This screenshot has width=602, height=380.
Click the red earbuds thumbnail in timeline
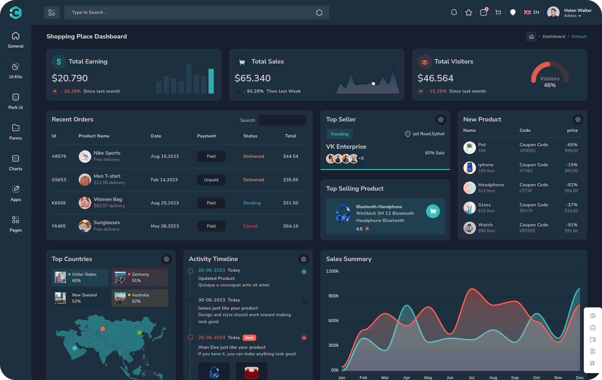tap(251, 372)
